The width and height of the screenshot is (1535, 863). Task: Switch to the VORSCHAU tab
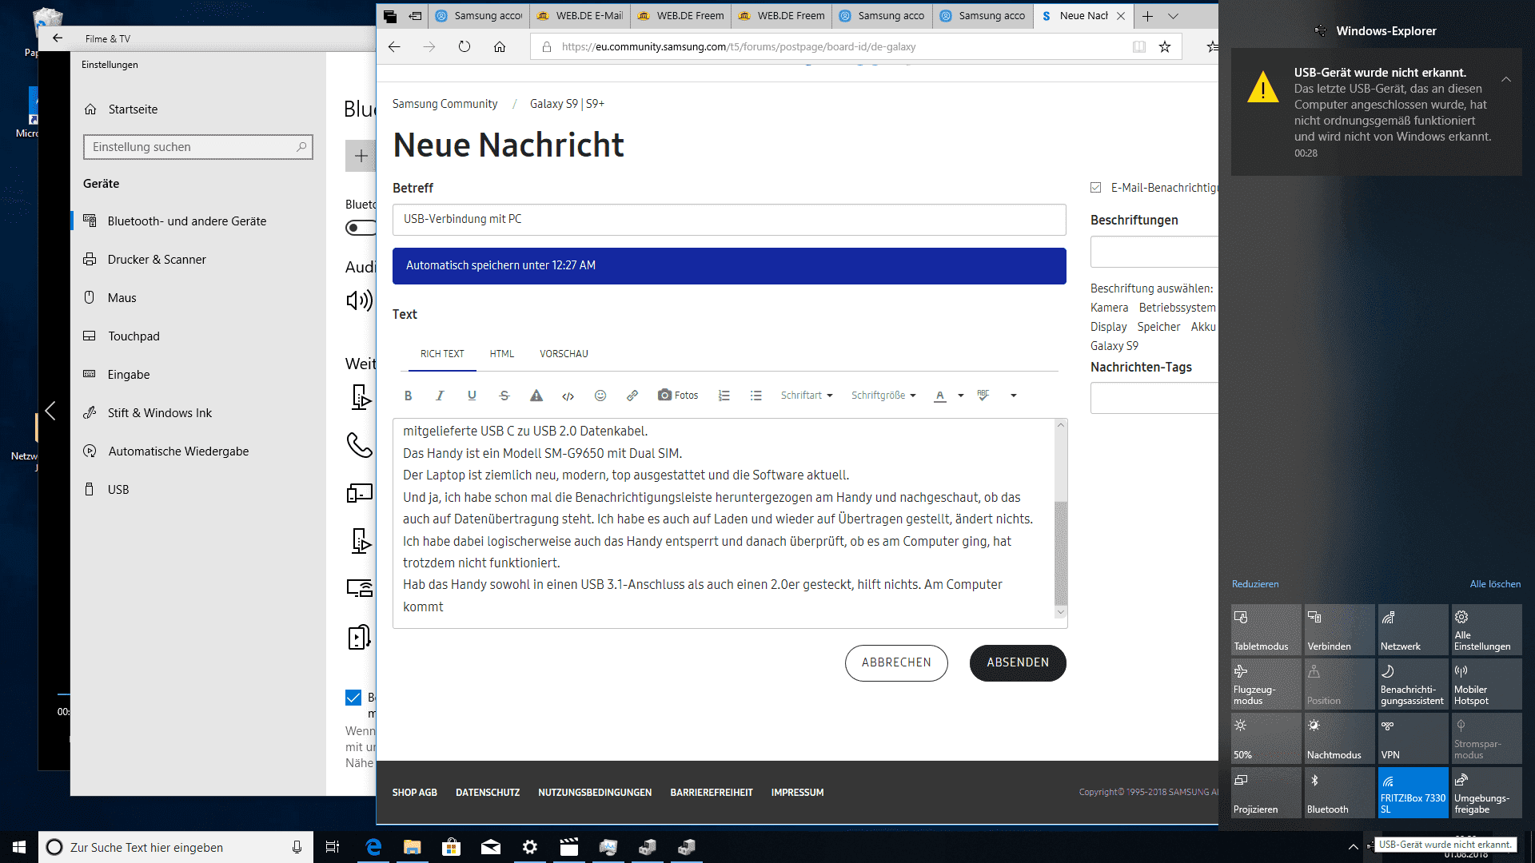[x=564, y=354]
